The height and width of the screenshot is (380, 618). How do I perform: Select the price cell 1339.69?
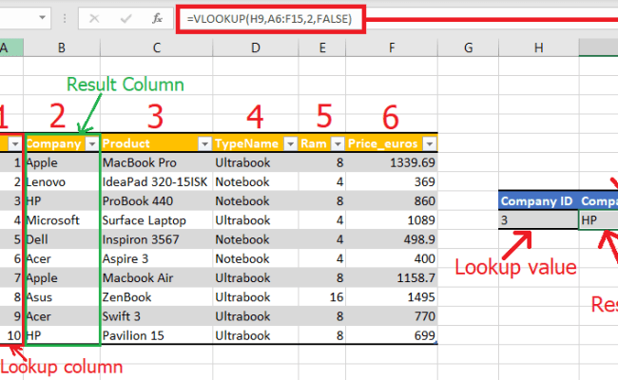point(392,162)
